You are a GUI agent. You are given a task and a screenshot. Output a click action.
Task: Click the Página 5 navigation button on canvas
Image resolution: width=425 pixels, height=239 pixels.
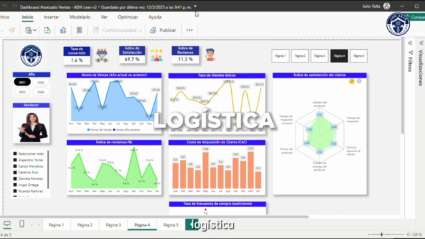click(359, 56)
